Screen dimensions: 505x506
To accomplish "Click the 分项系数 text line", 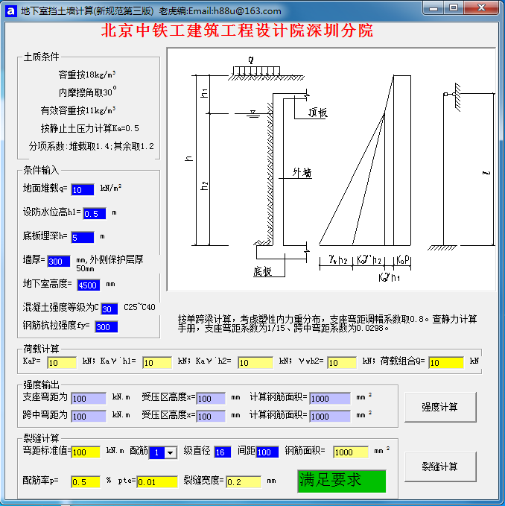I will coord(92,146).
